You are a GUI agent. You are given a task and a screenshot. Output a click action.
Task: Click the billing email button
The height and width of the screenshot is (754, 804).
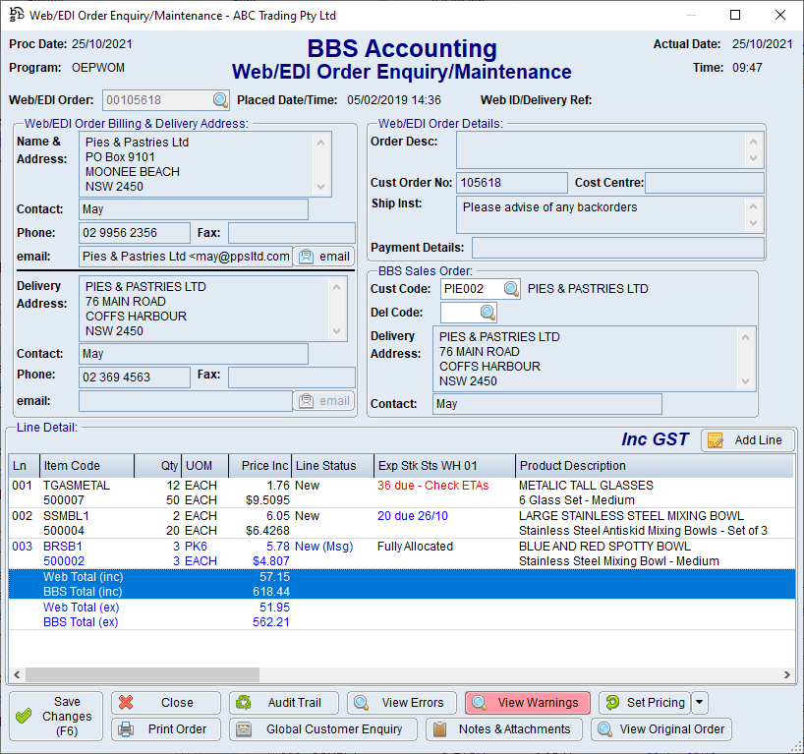point(323,257)
